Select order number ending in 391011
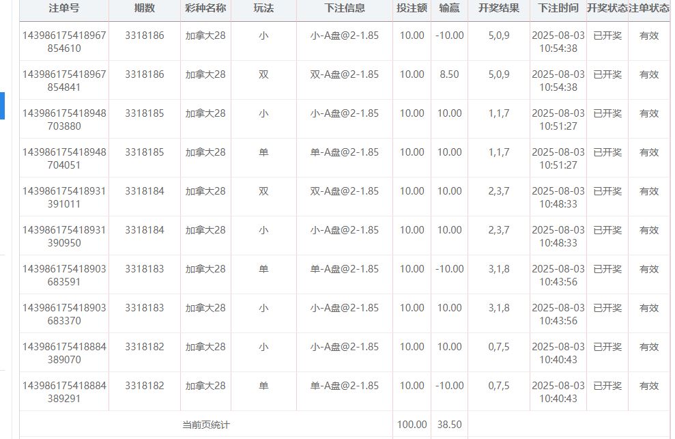Viewport: 675px width, 439px height. click(64, 197)
